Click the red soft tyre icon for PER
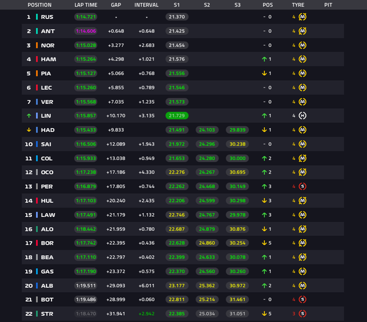The width and height of the screenshot is (367, 322). point(302,186)
